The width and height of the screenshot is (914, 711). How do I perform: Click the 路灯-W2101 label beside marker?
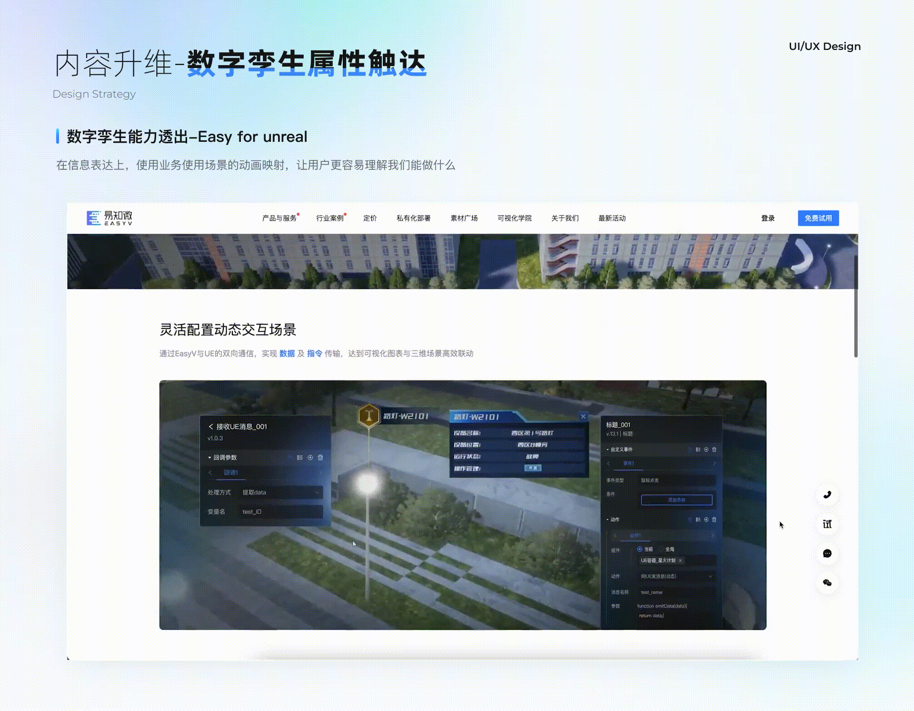click(406, 416)
